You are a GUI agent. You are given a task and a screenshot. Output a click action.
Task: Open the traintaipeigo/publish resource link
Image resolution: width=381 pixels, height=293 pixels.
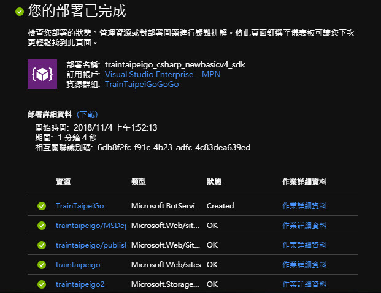(91, 245)
